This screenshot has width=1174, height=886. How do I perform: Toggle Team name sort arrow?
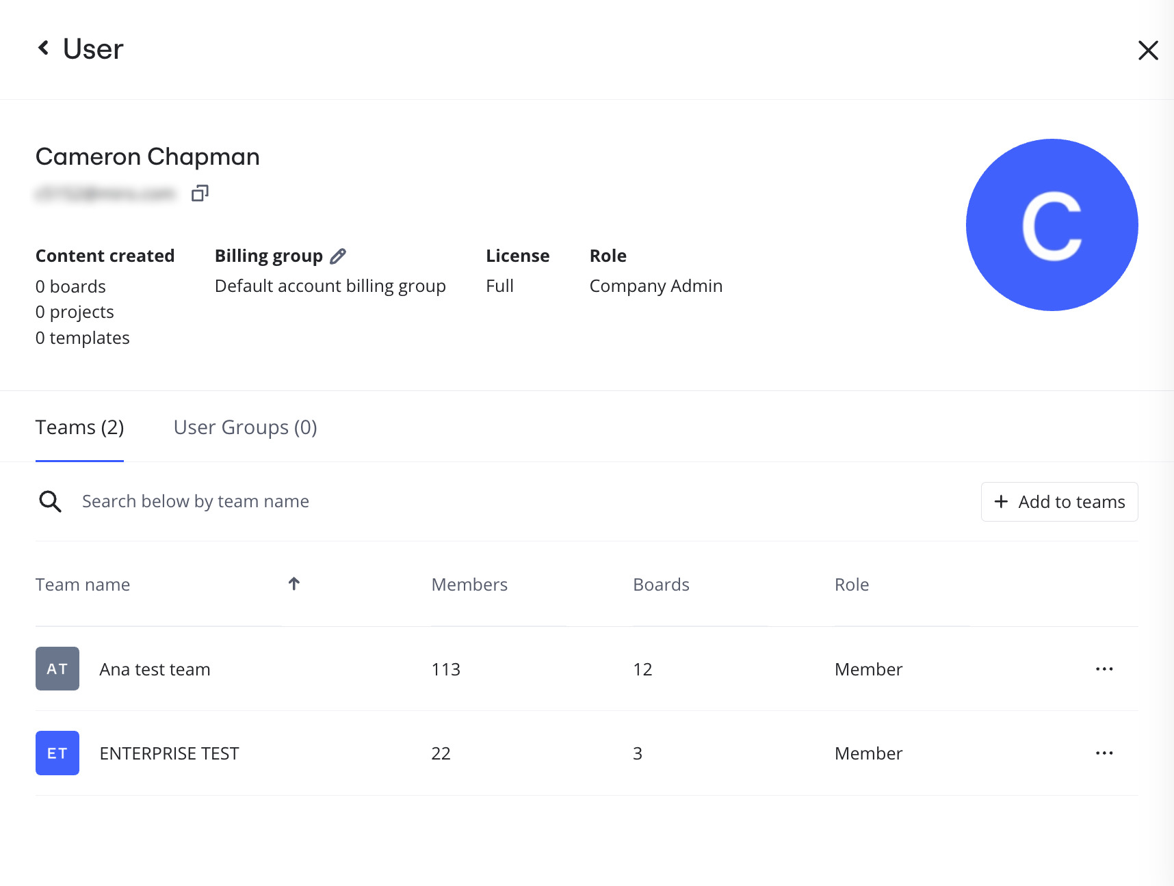pyautogui.click(x=294, y=584)
